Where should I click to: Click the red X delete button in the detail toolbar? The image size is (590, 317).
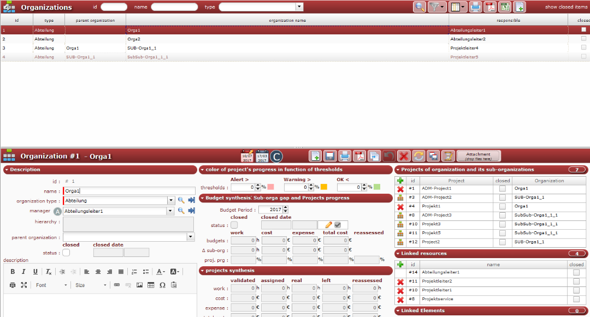coord(404,156)
